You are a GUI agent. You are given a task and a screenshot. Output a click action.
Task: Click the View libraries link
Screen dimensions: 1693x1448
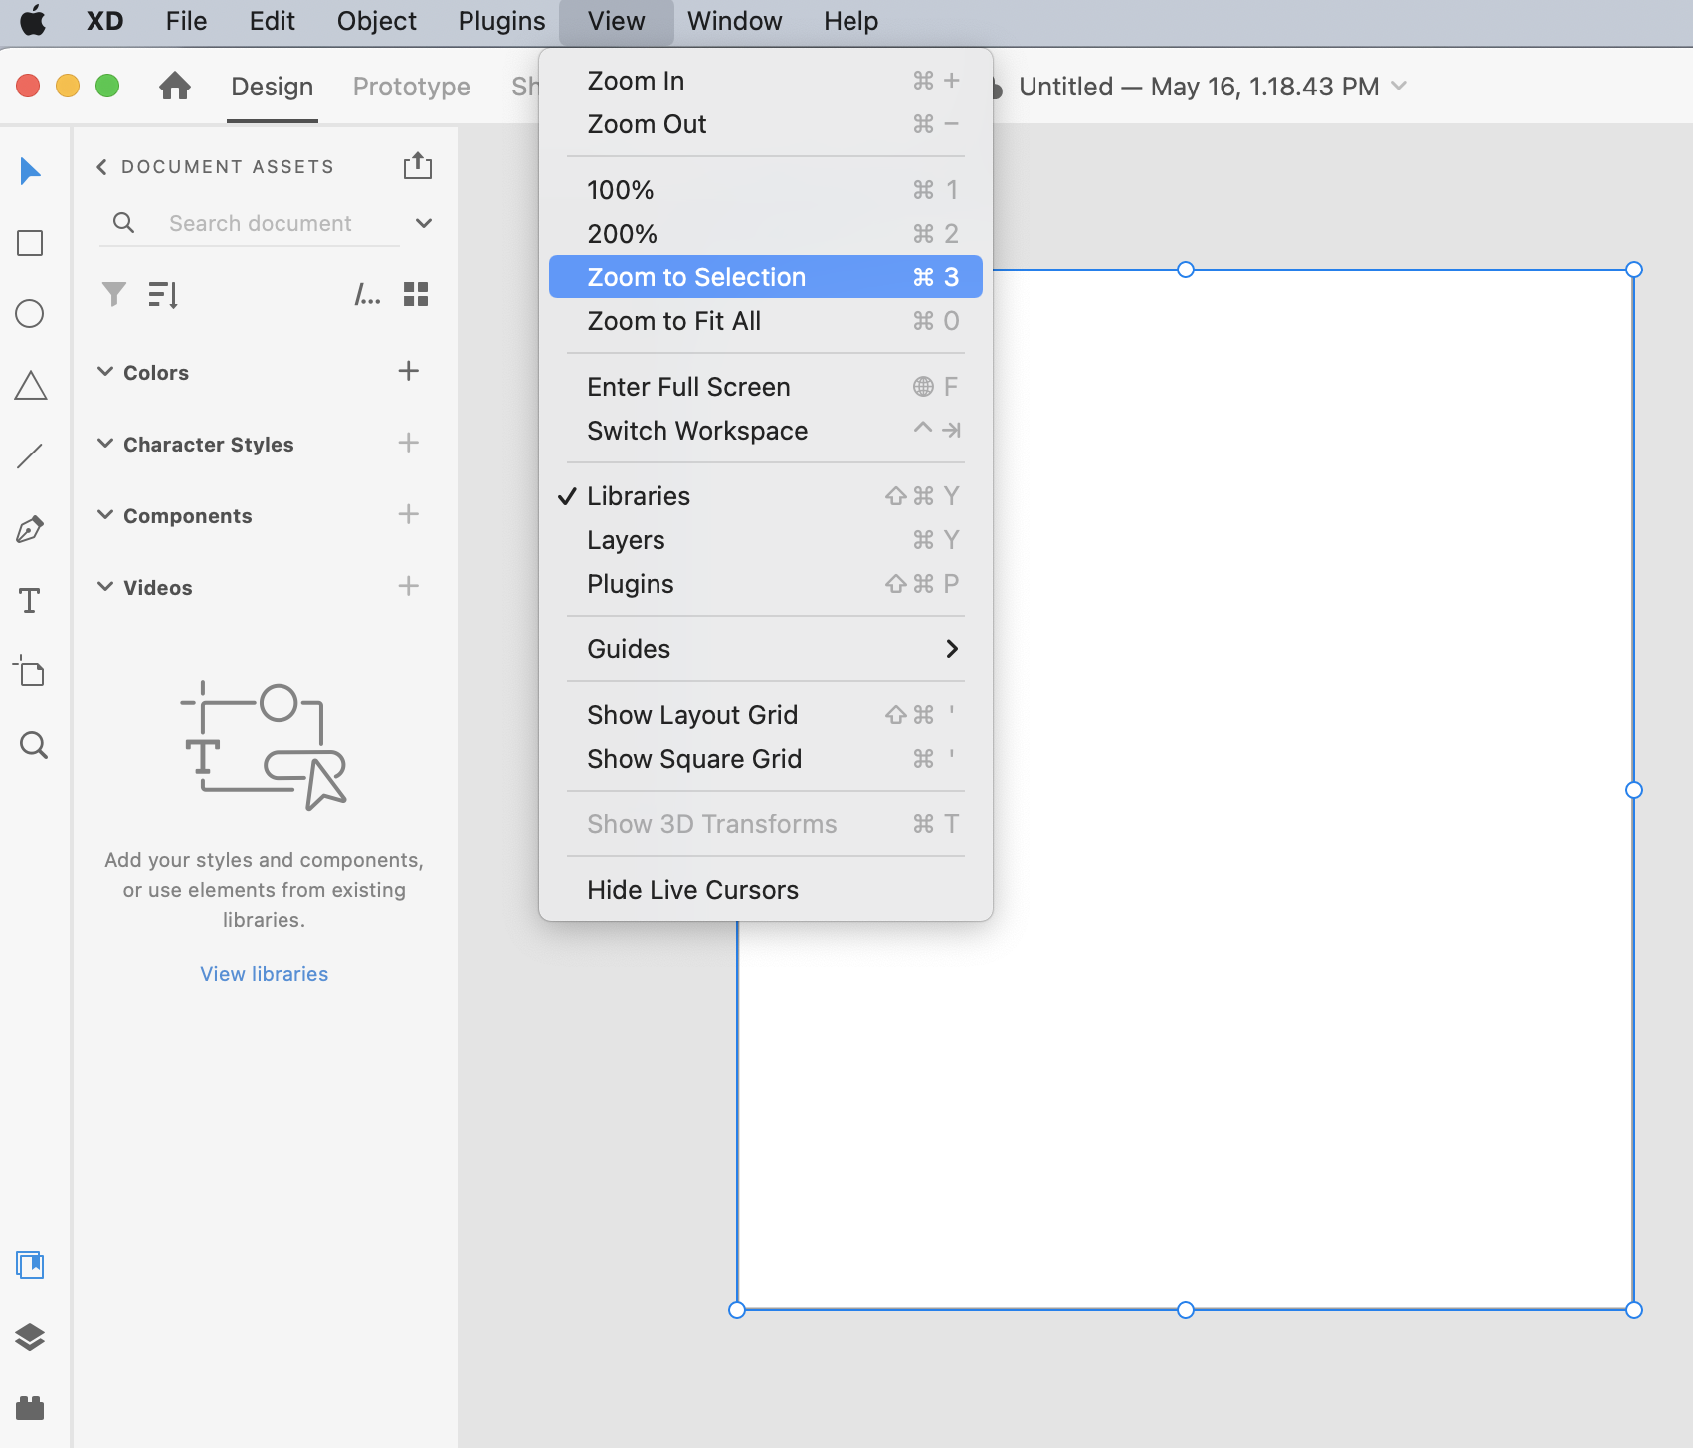click(x=265, y=974)
